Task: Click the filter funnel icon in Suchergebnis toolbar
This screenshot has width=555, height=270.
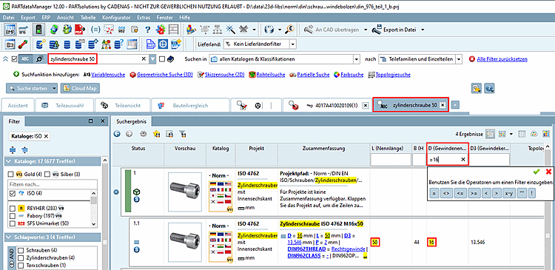Action: pyautogui.click(x=182, y=134)
